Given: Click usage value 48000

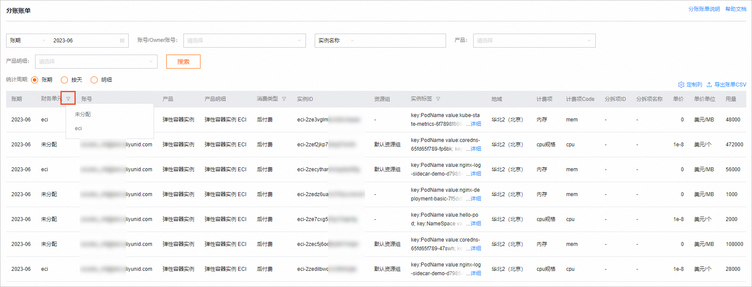Looking at the screenshot, I should (733, 120).
